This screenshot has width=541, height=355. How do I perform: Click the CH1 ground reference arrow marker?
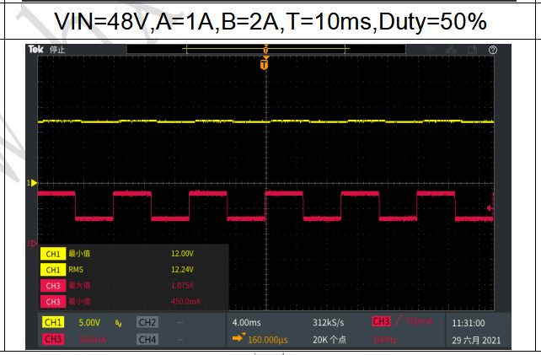[x=32, y=183]
